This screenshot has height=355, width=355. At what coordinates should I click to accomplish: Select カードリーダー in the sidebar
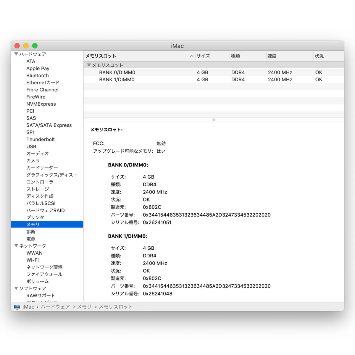(x=42, y=168)
